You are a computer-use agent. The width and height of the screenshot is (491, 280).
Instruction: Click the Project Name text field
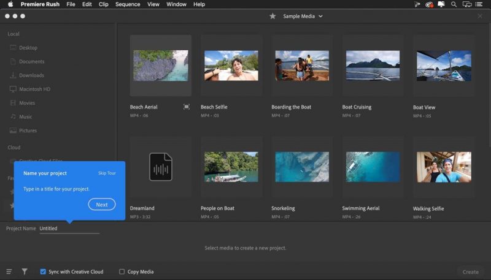click(x=69, y=229)
